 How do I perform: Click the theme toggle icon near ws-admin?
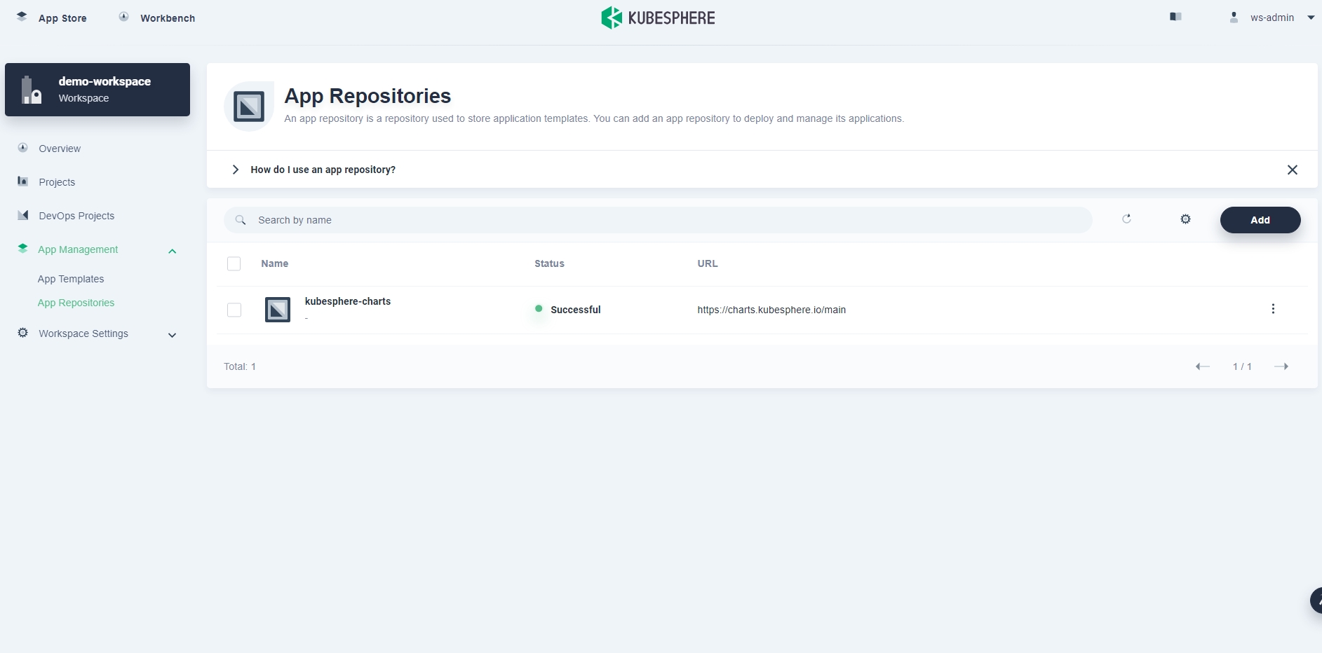[1176, 17]
